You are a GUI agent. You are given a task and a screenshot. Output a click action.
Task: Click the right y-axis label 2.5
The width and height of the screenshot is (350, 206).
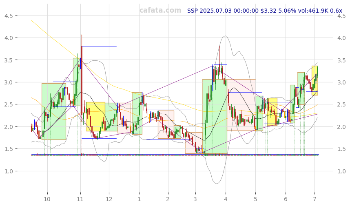[x=341, y=104]
